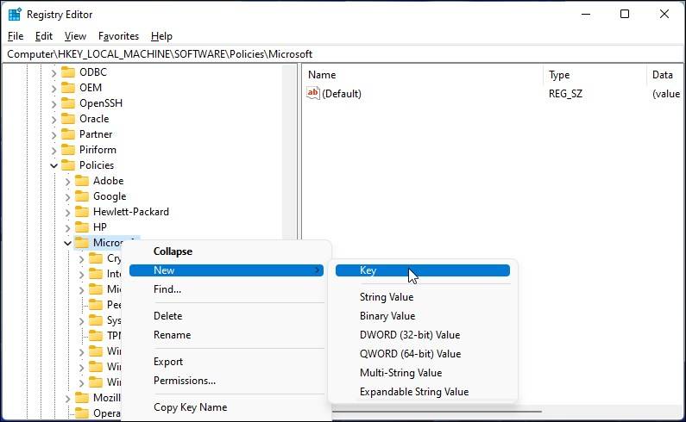This screenshot has width=686, height=422.
Task: Expand the HP key
Action: [68, 227]
